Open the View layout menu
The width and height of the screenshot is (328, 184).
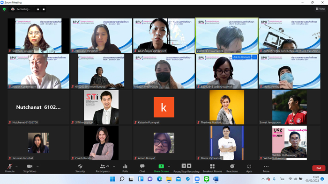(320, 9)
